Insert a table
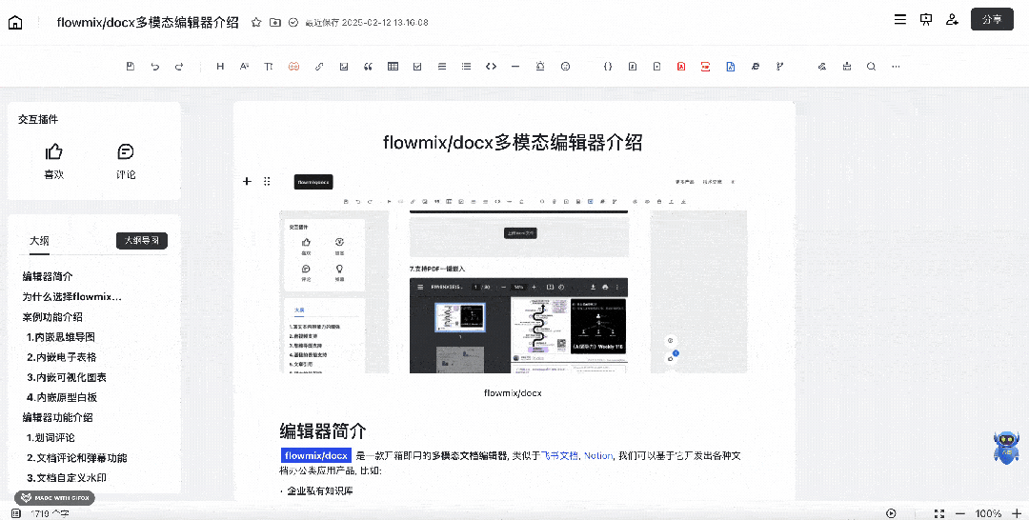Screen dimensions: 1029x520 [393, 67]
